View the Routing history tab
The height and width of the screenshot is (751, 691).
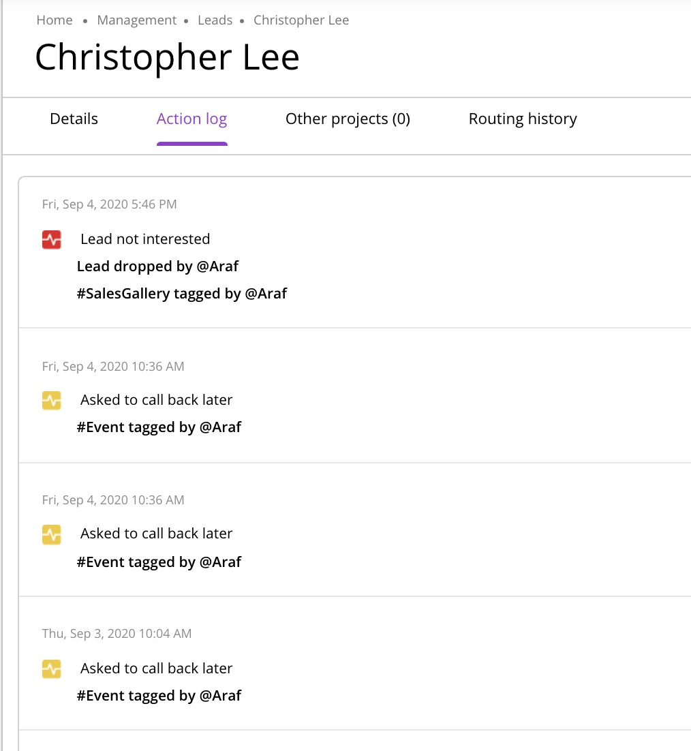coord(523,119)
